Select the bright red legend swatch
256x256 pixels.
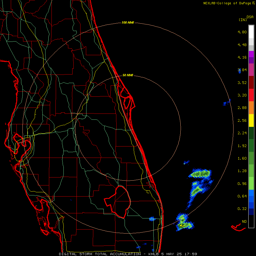tap(251, 95)
